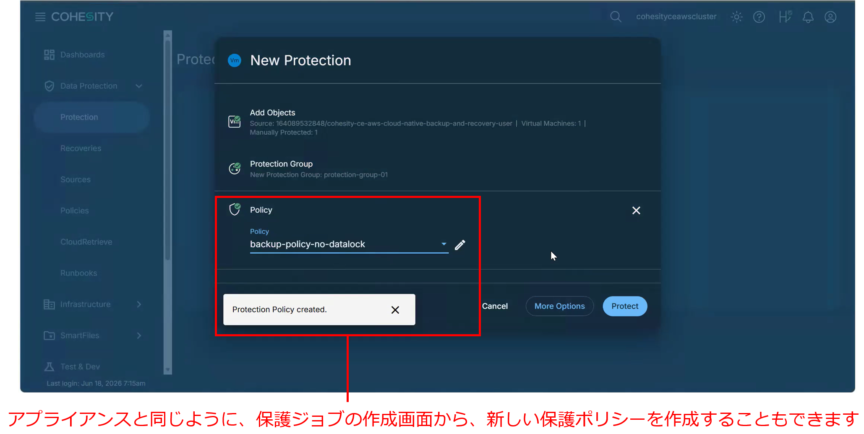Click the Infrastructure building icon
Viewport: 864px width, 434px height.
[x=49, y=304]
